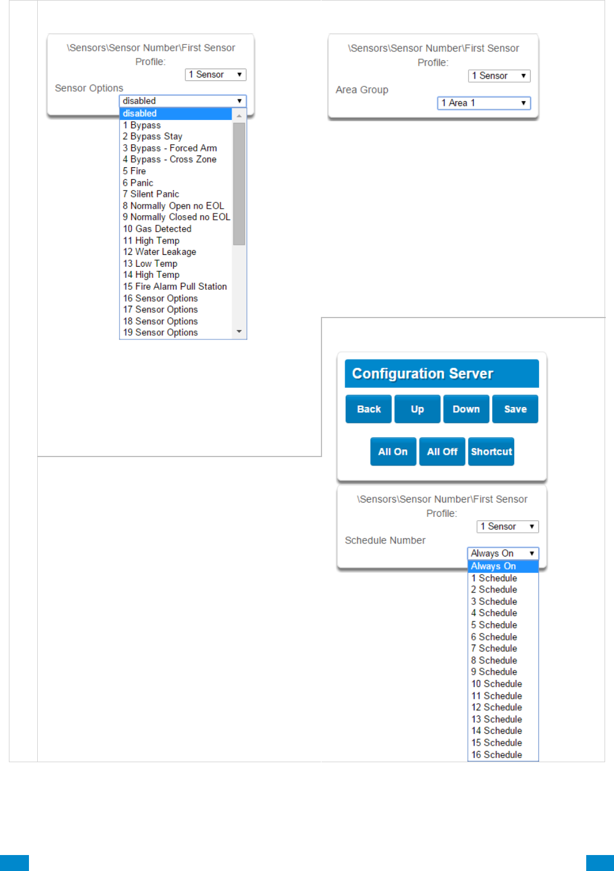This screenshot has height=871, width=614.
Task: Select 16 Sensor Options entry
Action: 176,298
